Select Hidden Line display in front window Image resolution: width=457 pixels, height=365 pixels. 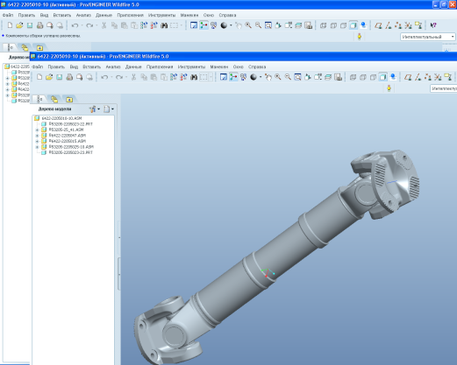point(363,77)
